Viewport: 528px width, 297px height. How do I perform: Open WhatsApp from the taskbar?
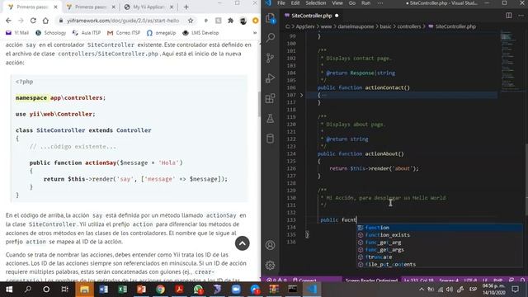tap(198, 290)
